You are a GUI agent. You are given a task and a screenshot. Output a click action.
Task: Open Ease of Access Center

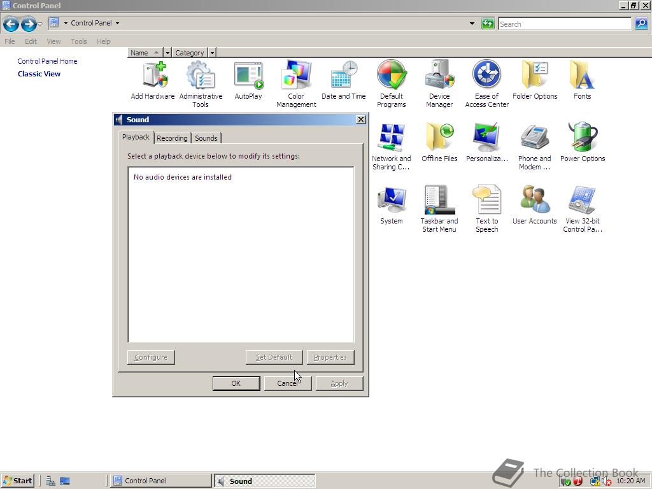point(487,85)
